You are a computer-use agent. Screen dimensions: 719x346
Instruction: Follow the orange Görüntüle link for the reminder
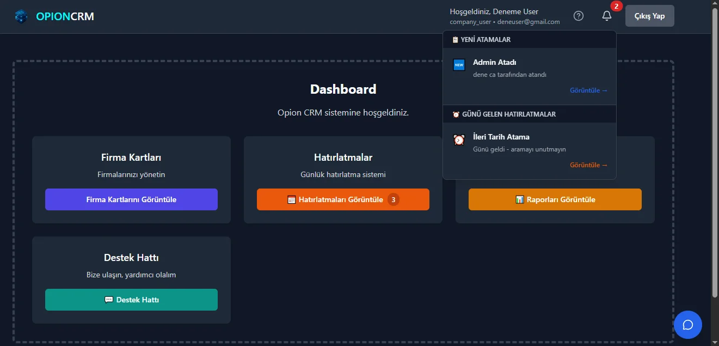[x=588, y=165]
